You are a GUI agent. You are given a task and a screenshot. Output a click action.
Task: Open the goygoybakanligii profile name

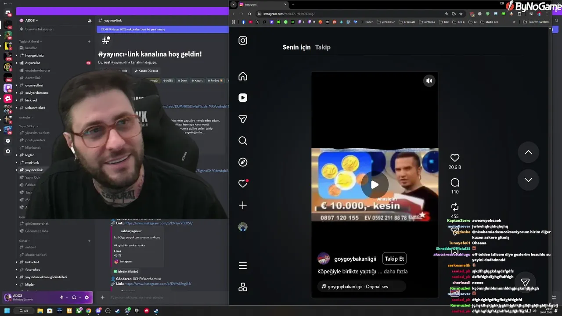click(x=355, y=259)
